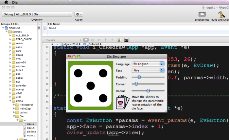This screenshot has height=140, width=229.
Task: Toggle the breakpoints activation button in debugger bar
Action: [x=86, y=40]
